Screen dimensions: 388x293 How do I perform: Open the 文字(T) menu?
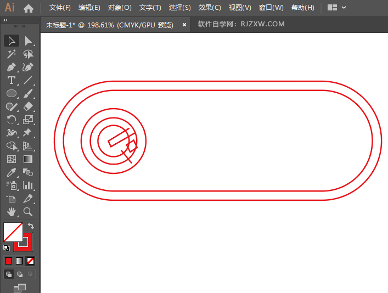(x=150, y=8)
